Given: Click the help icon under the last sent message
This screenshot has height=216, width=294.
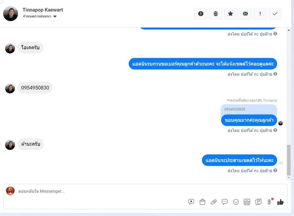Looking at the screenshot, I should 275,170.
